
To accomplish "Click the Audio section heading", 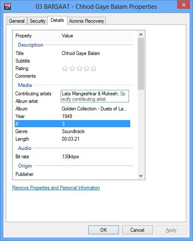I will [x=25, y=148].
